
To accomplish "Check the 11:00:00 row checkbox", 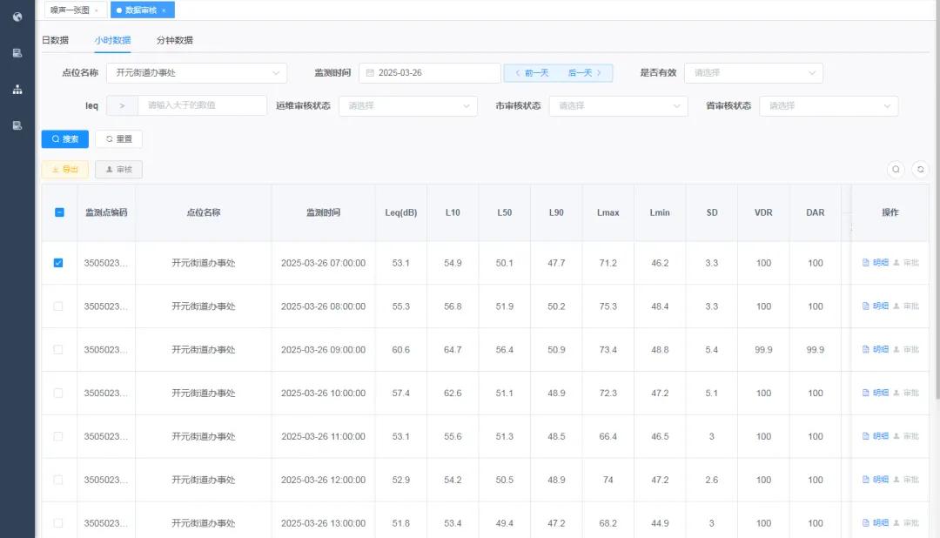I will tap(58, 436).
